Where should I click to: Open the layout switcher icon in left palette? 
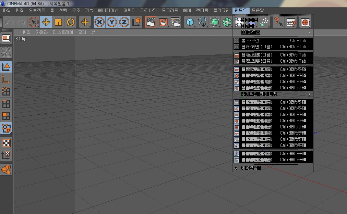[x=6, y=39]
